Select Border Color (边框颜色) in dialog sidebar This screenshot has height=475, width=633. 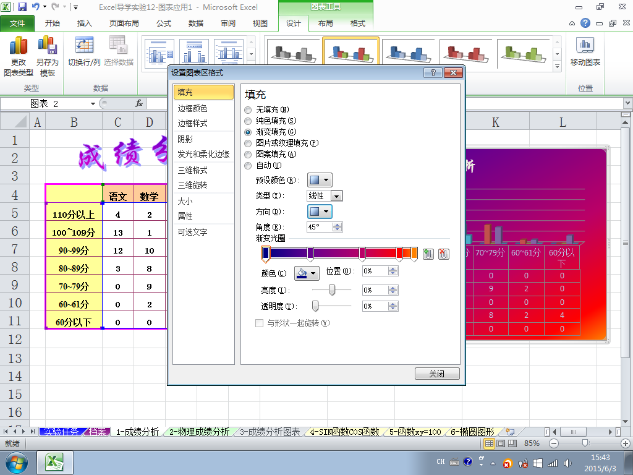pyautogui.click(x=203, y=108)
